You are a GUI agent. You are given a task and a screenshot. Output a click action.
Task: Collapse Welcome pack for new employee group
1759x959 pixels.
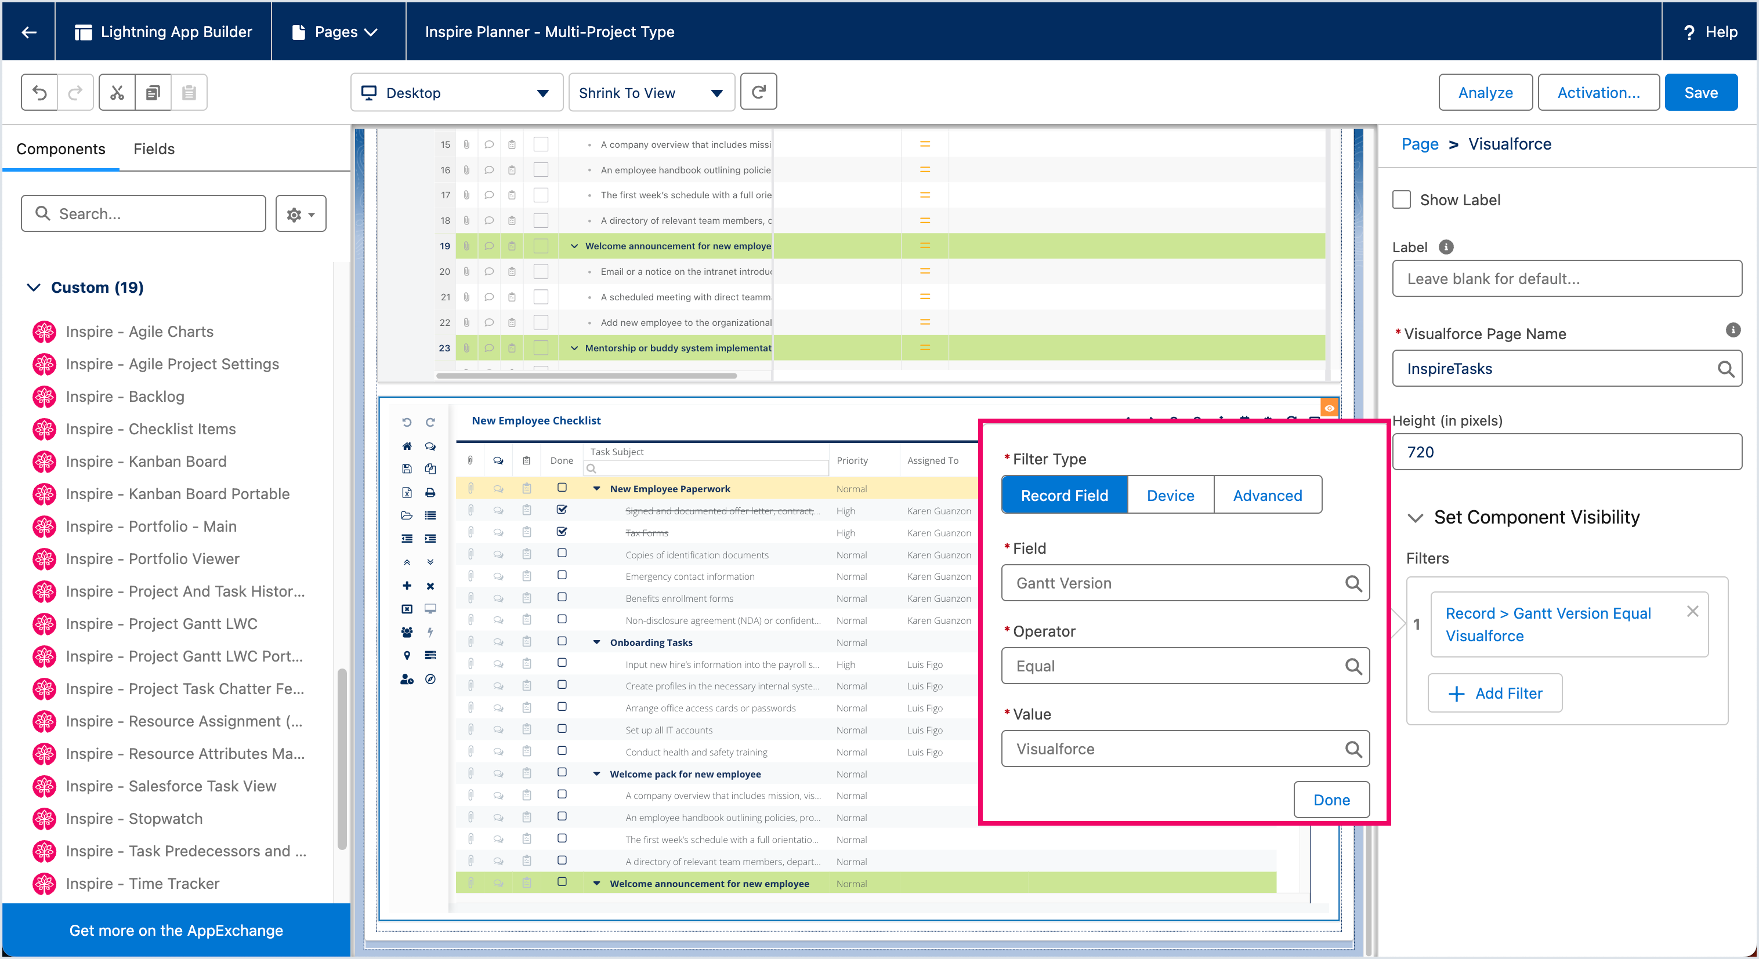click(596, 774)
